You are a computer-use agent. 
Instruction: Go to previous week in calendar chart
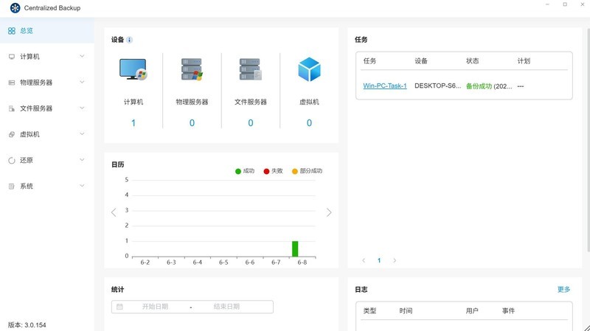click(114, 212)
